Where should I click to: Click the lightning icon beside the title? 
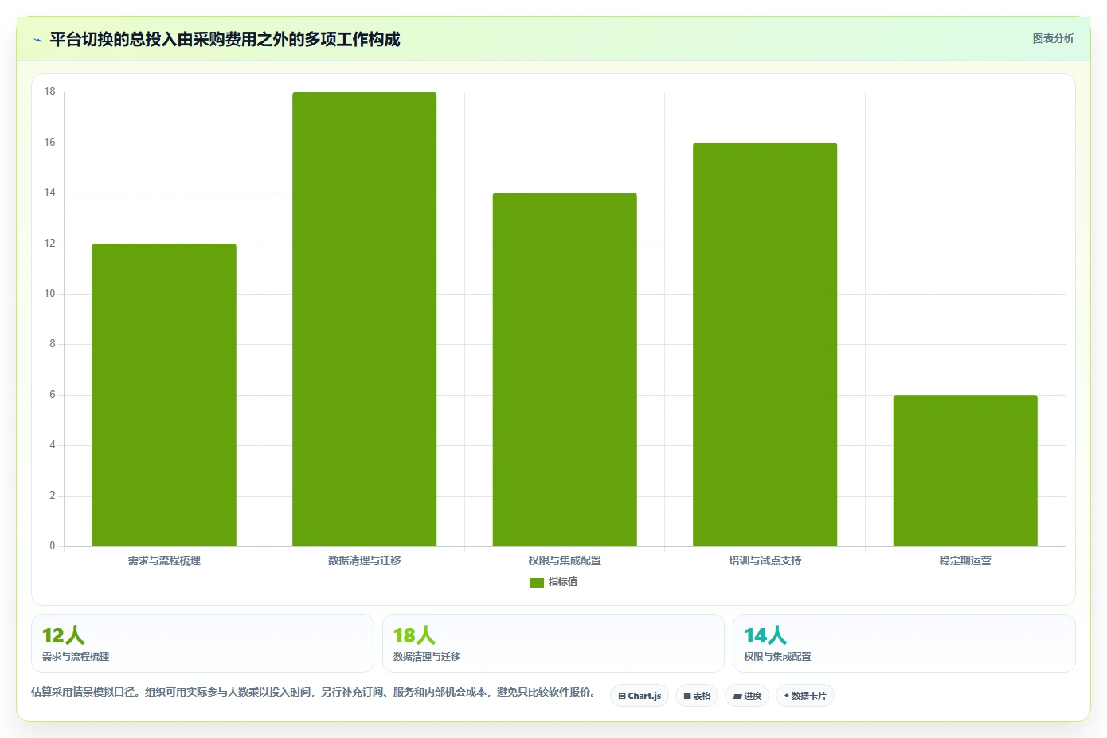[37, 40]
